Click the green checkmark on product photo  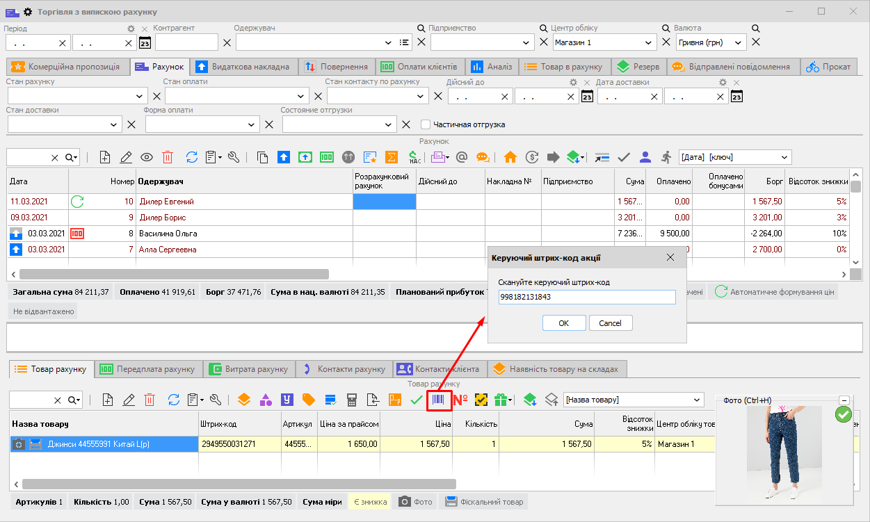(x=843, y=415)
